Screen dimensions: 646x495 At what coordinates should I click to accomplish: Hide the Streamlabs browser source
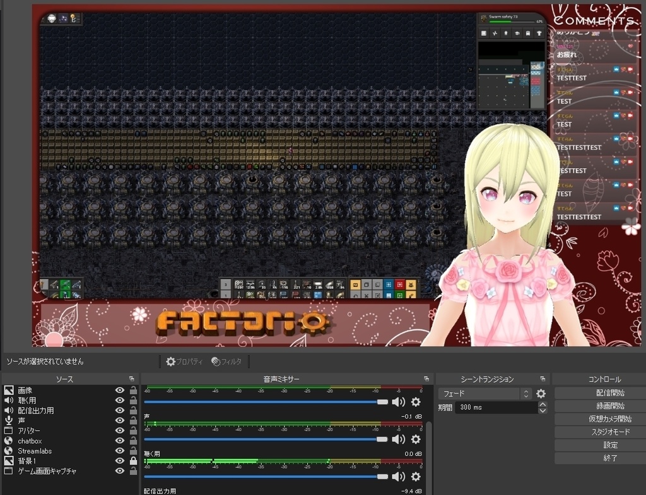pyautogui.click(x=120, y=450)
